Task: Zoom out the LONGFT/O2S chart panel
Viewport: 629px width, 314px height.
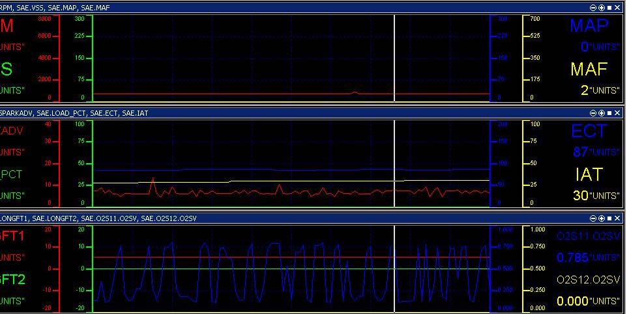Action: (593, 218)
